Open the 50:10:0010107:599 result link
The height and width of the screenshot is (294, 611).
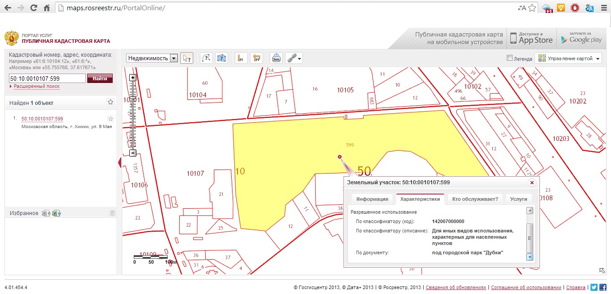point(42,119)
